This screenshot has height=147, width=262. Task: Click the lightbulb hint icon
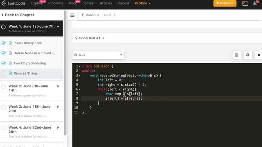click(77, 38)
